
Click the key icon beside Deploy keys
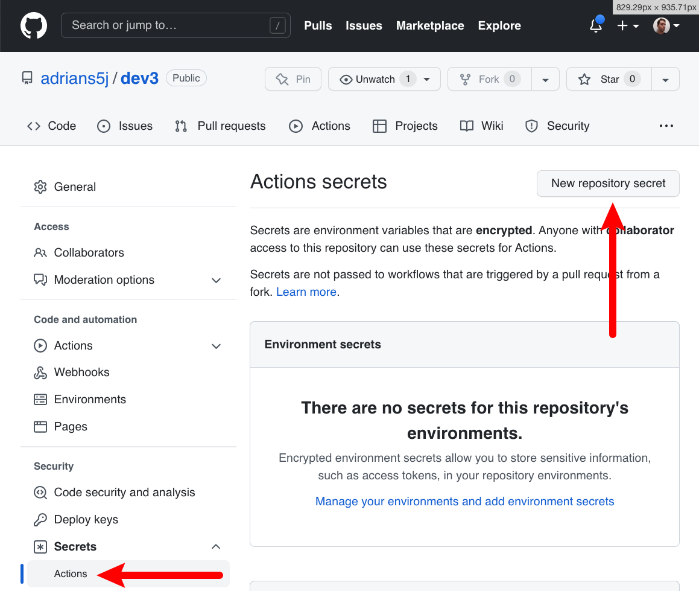40,519
